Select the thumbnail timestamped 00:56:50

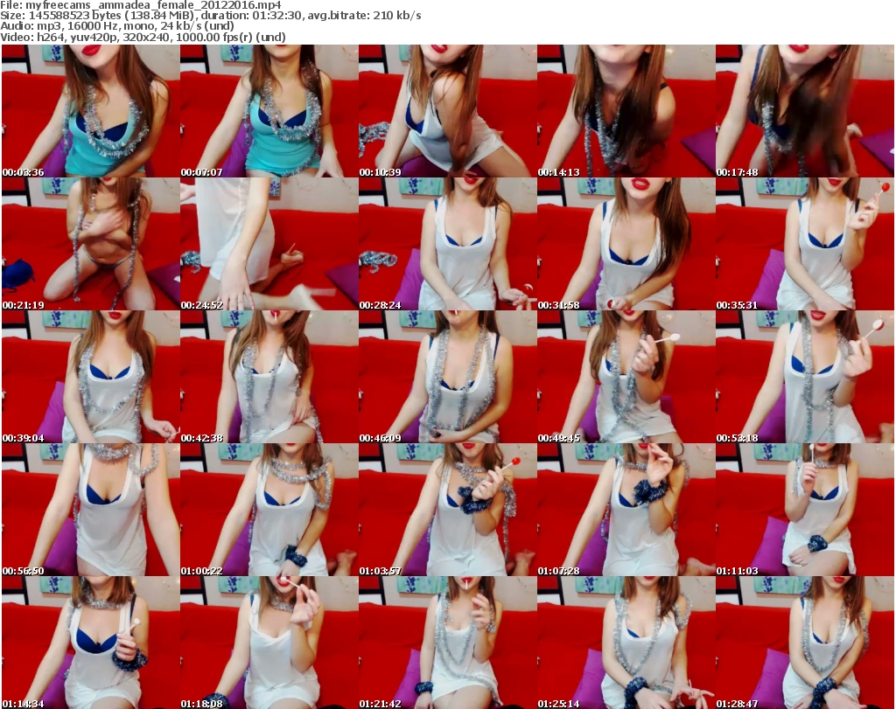point(91,509)
